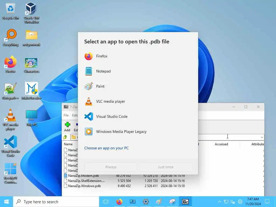Select the MakuTweaker desktop shortcut
The image size is (276, 207).
31,91
